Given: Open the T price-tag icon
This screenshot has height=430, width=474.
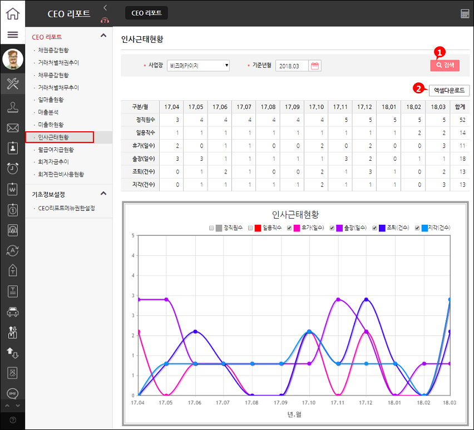Looking at the screenshot, I should tap(13, 271).
